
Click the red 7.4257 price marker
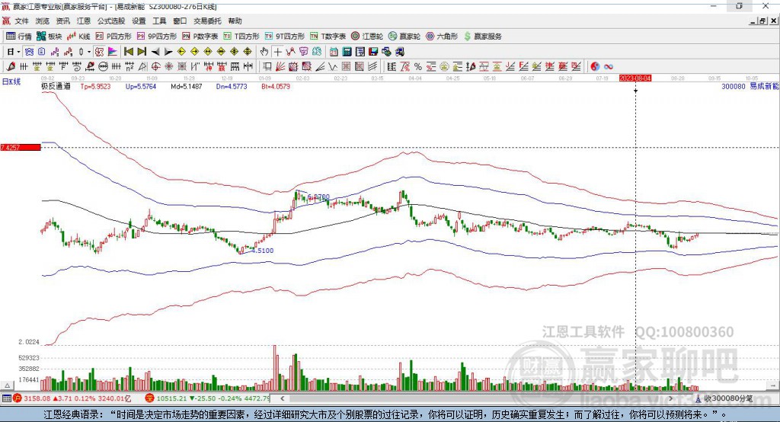click(21, 147)
